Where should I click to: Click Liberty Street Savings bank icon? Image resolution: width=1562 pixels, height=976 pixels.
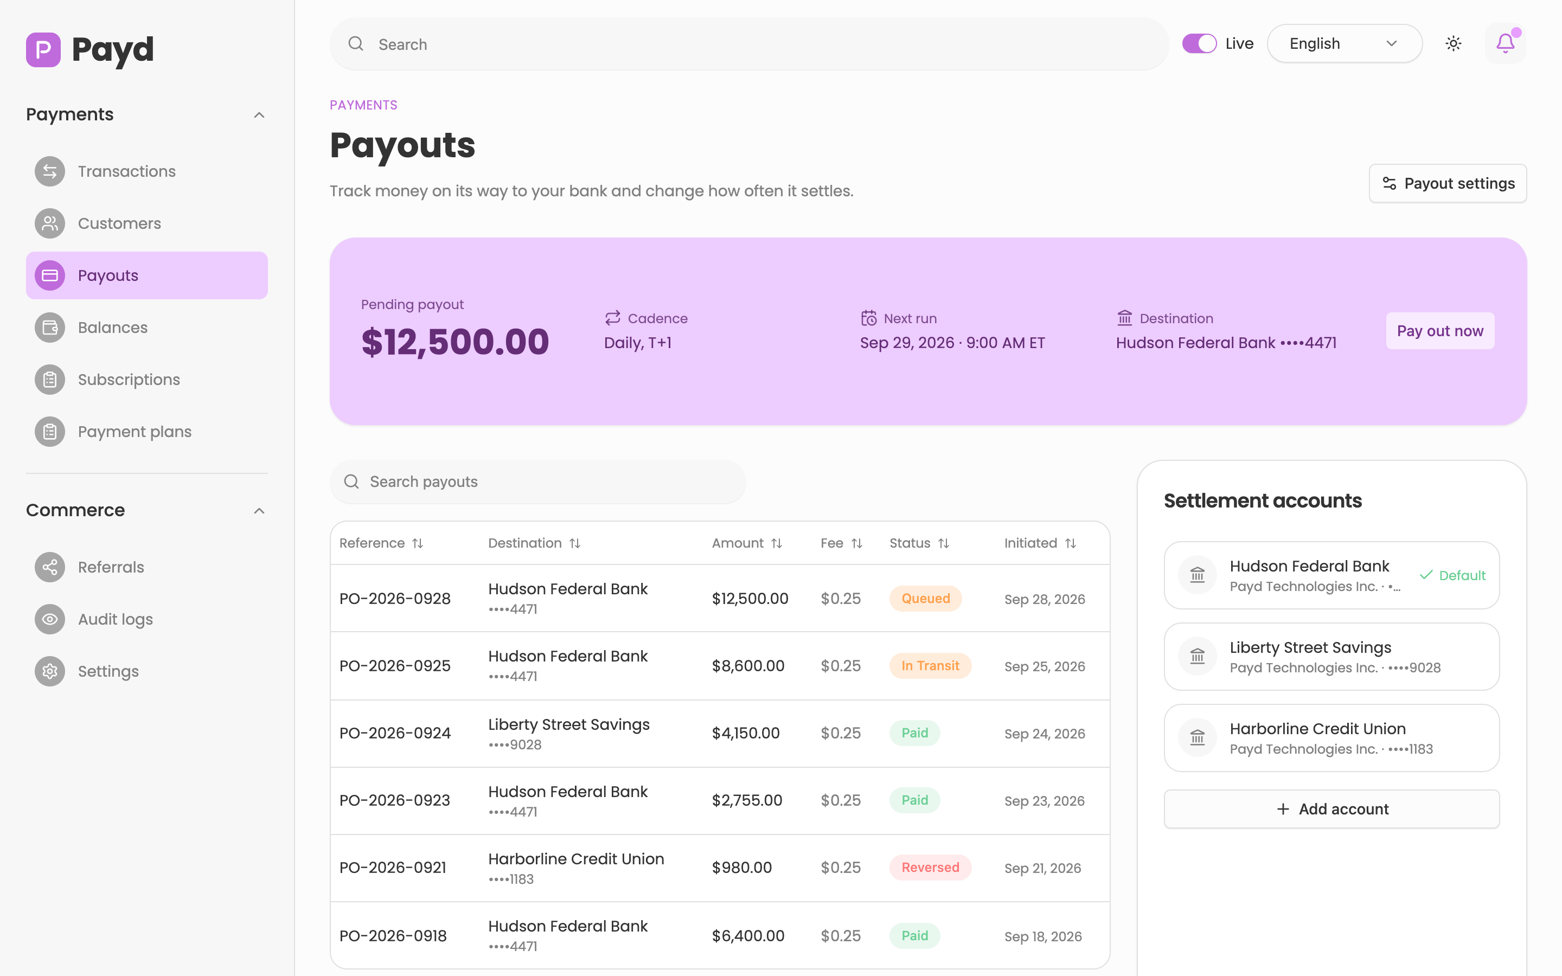click(1198, 657)
